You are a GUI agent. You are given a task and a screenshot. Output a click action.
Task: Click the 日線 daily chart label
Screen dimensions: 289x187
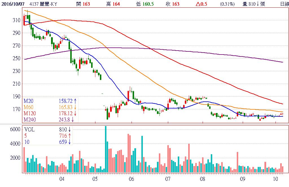tap(284, 4)
